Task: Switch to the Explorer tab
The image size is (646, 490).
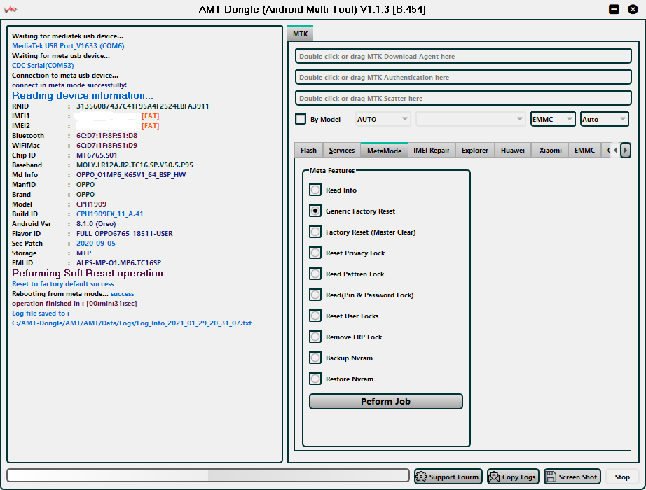Action: point(474,150)
